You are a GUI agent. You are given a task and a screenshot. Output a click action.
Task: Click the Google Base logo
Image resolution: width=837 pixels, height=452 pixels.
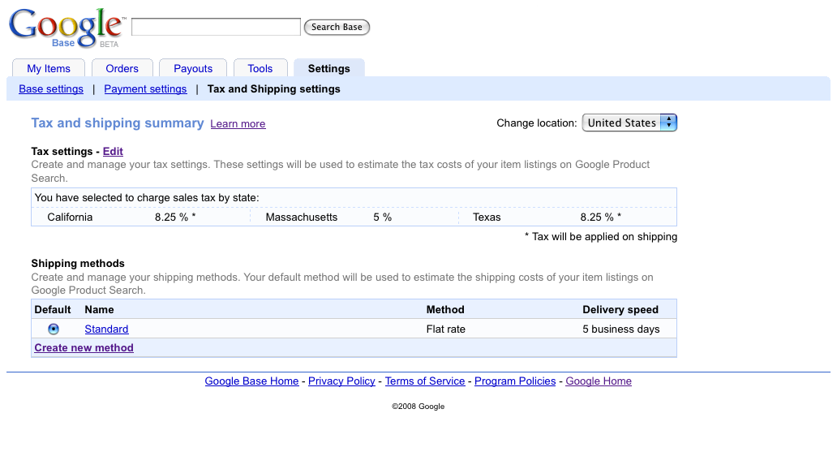click(x=65, y=28)
